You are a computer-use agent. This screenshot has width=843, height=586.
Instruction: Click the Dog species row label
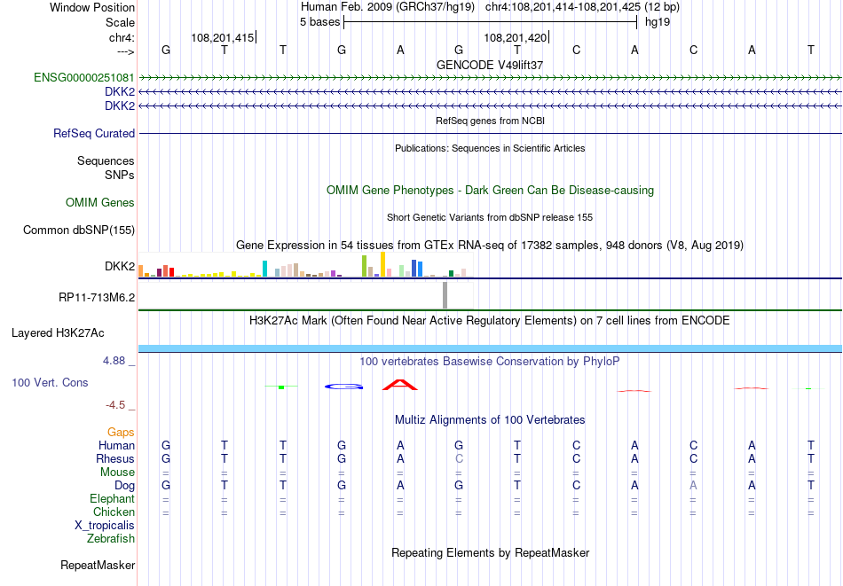125,486
